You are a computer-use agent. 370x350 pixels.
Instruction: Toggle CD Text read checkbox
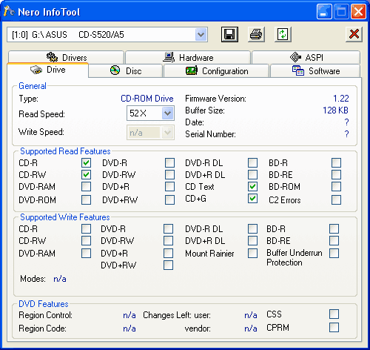coord(252,187)
